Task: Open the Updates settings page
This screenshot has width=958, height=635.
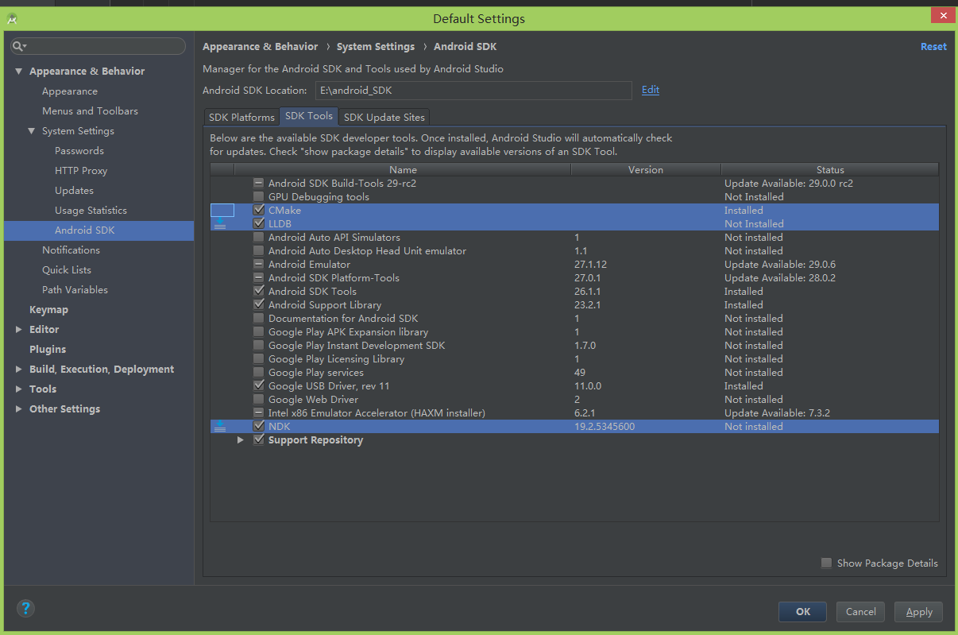Action: pyautogui.click(x=74, y=191)
